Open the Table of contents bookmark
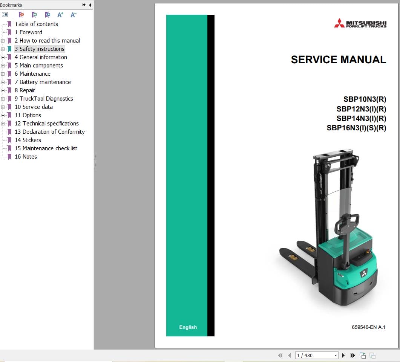 click(x=36, y=24)
